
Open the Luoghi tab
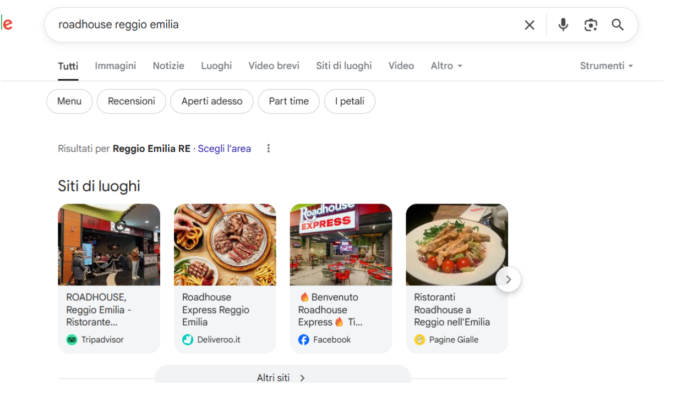pyautogui.click(x=216, y=66)
